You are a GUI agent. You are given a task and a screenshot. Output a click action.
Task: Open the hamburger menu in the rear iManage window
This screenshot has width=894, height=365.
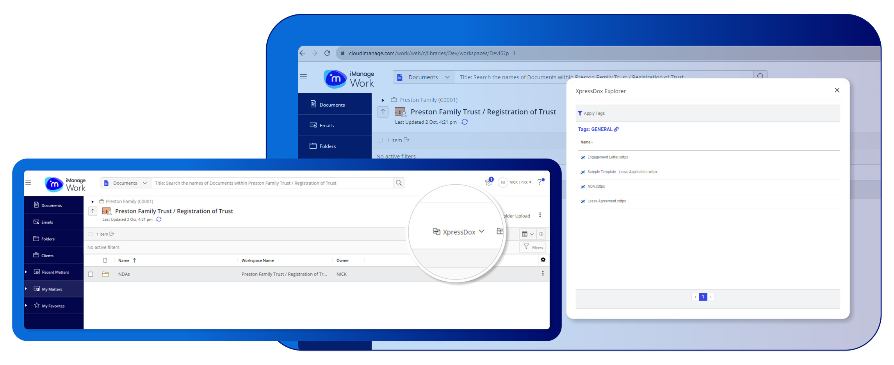click(303, 77)
